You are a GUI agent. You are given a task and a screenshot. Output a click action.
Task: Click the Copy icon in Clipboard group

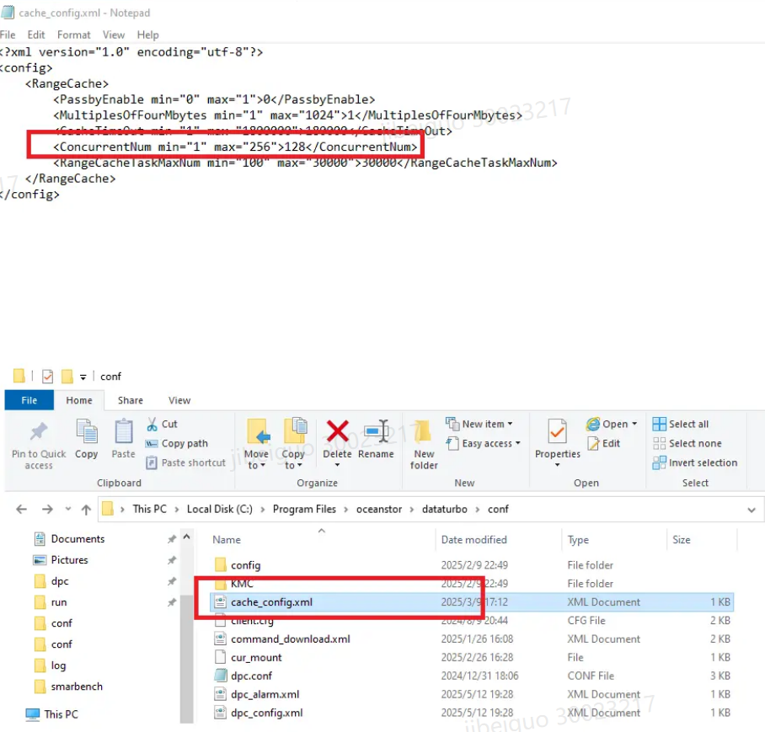tap(87, 432)
